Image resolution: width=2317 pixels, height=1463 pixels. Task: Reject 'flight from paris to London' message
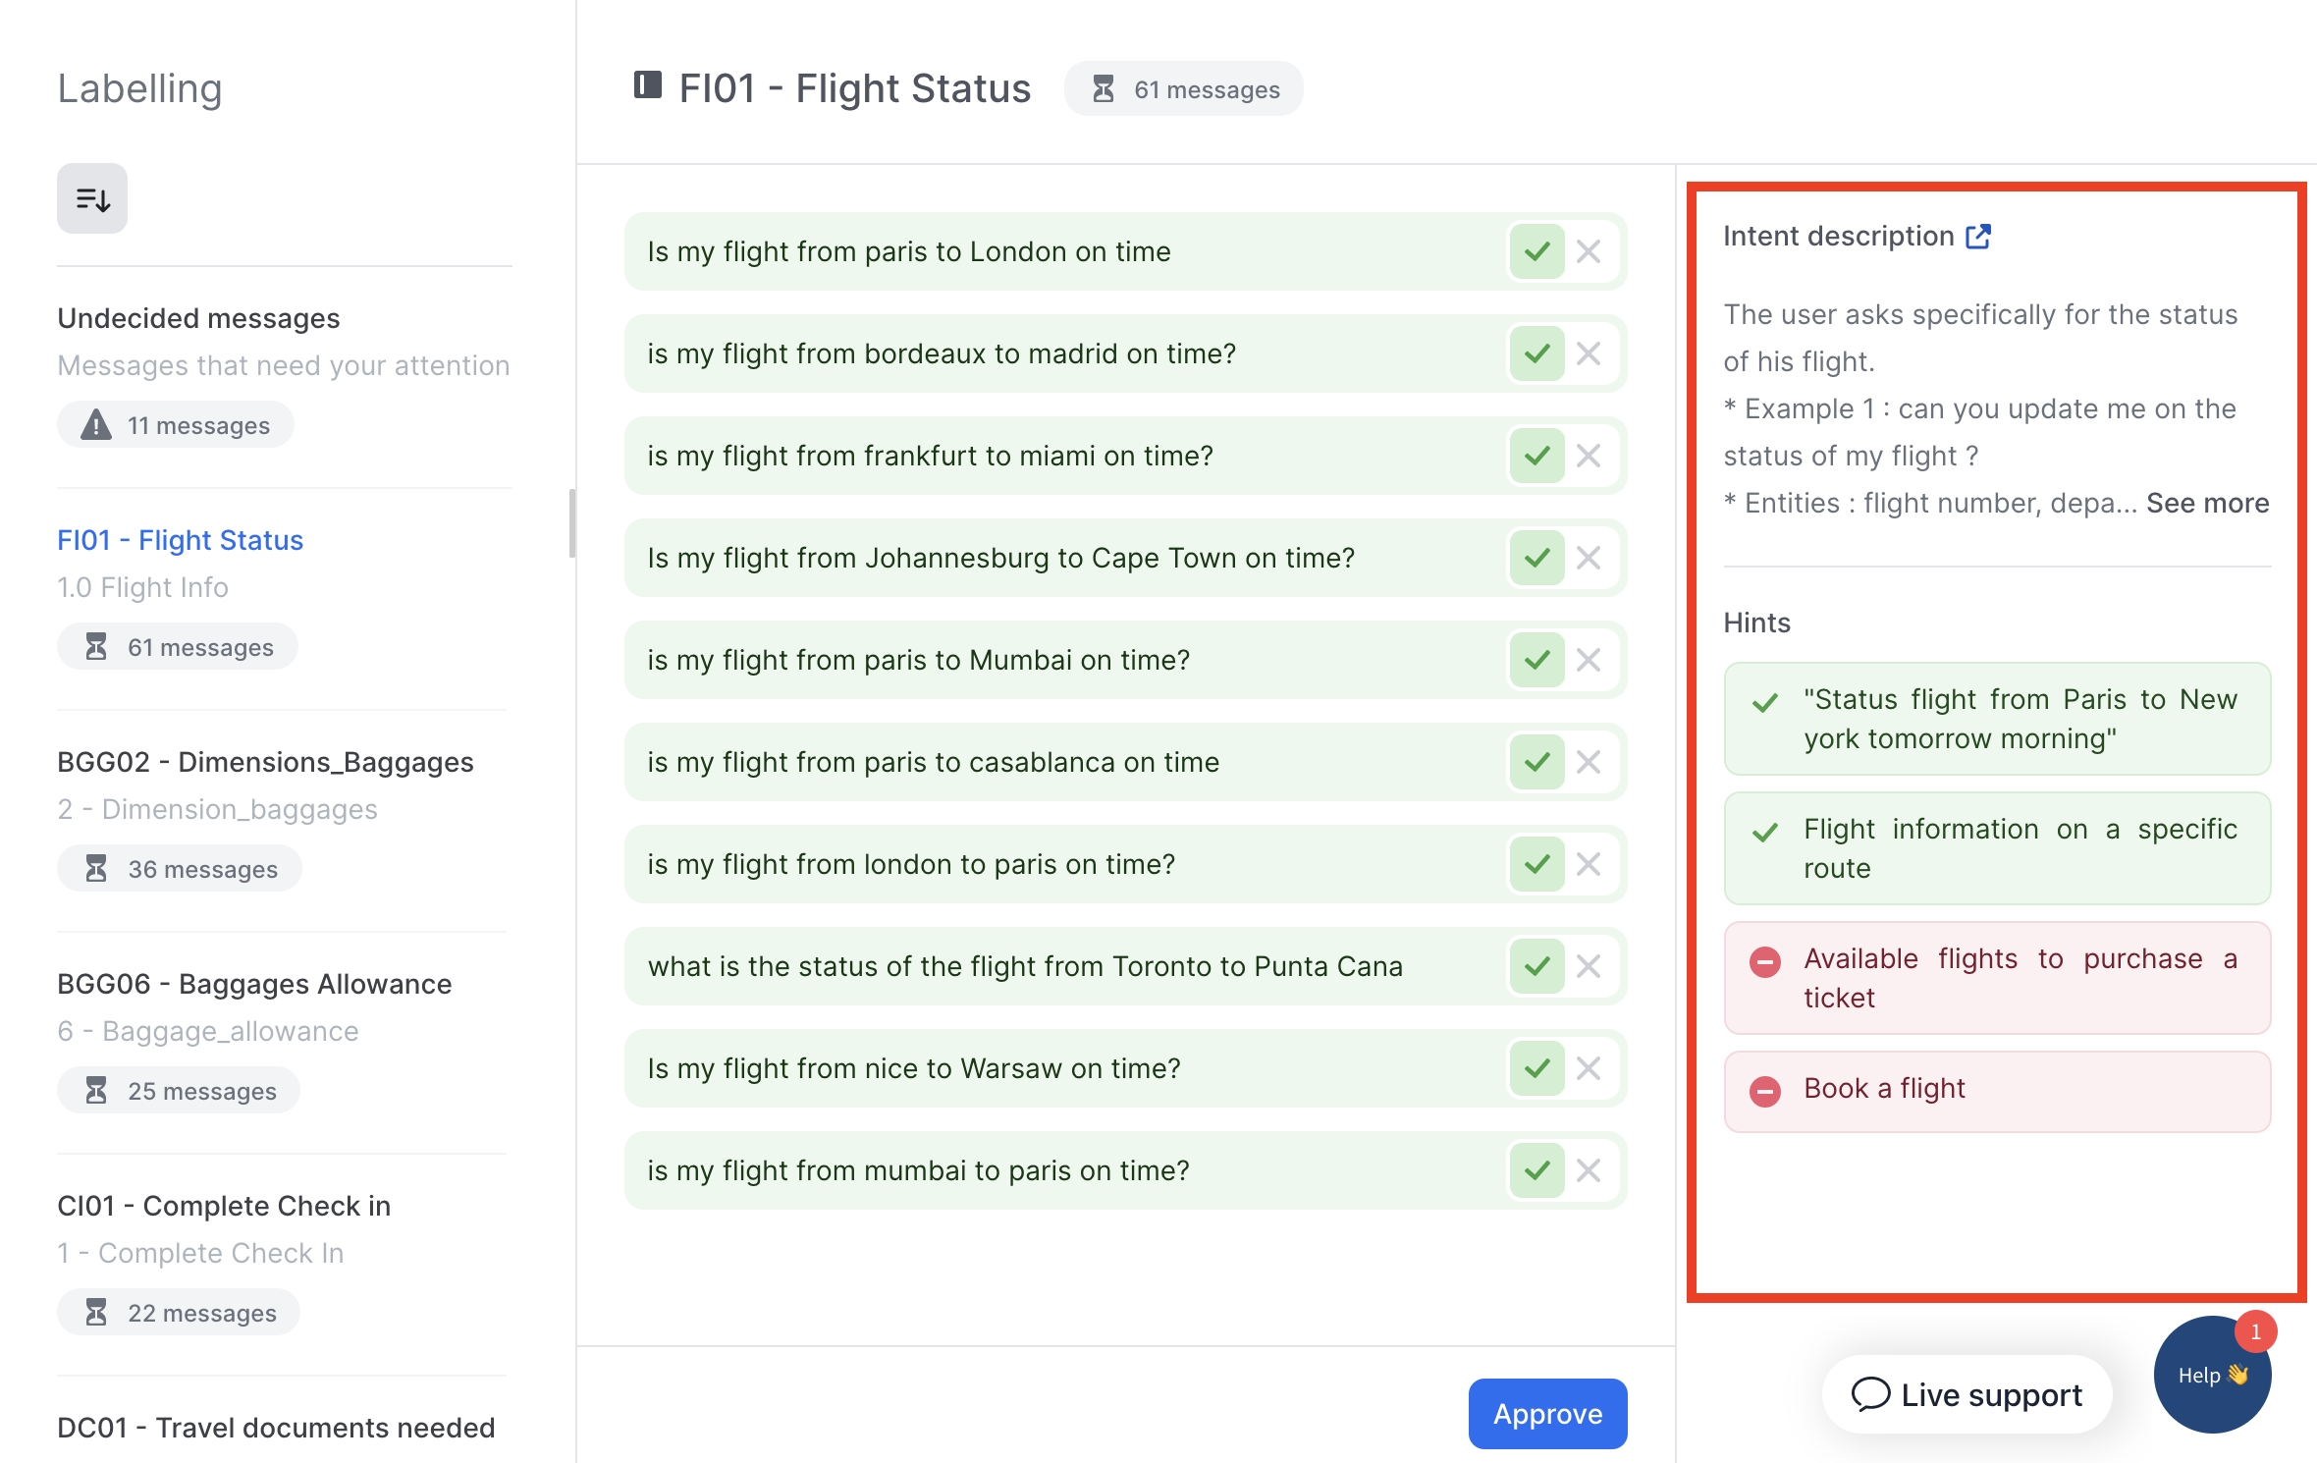point(1589,252)
